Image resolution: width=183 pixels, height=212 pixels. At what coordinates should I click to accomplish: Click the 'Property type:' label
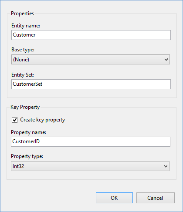[27, 156]
